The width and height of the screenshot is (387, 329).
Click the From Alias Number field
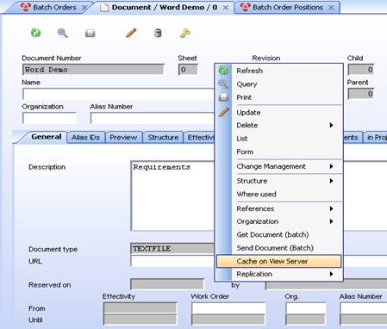tap(364, 308)
